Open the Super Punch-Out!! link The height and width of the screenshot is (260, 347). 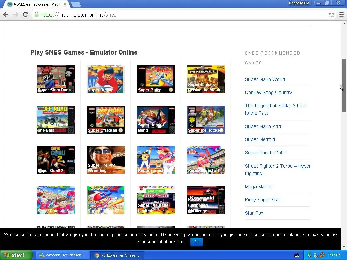pyautogui.click(x=265, y=153)
